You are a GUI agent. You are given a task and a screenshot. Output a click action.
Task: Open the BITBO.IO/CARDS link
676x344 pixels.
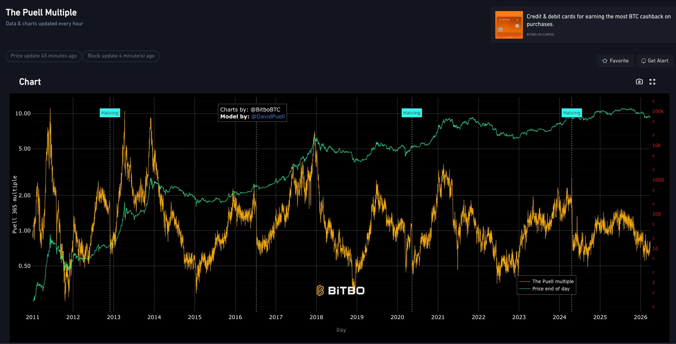click(540, 34)
